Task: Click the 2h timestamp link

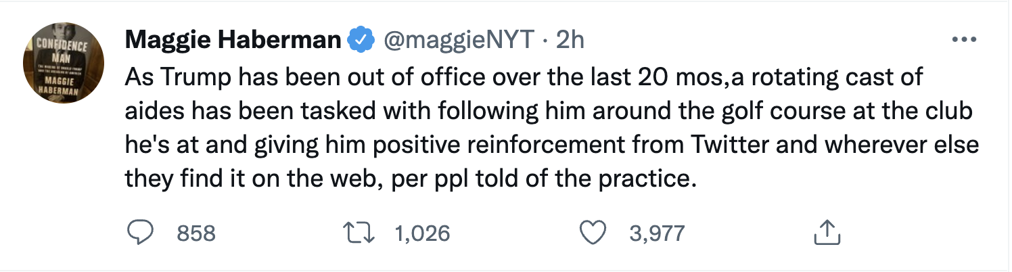Action: 570,41
